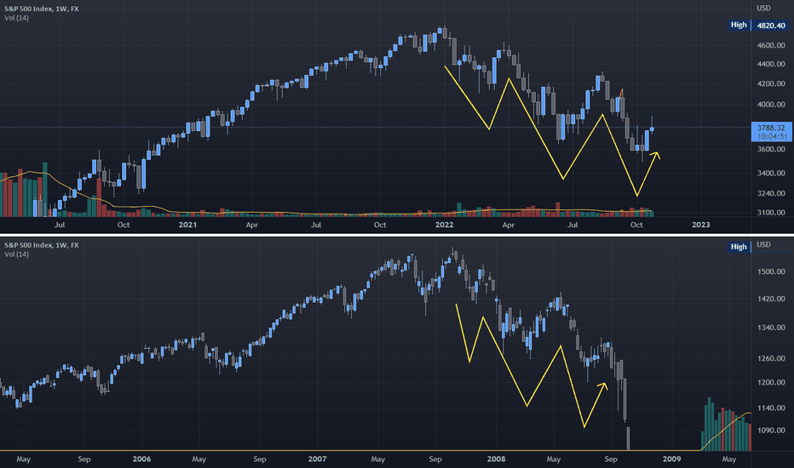The image size is (794, 468).
Task: Click the 1420.00 price axis label
Action: click(x=771, y=299)
